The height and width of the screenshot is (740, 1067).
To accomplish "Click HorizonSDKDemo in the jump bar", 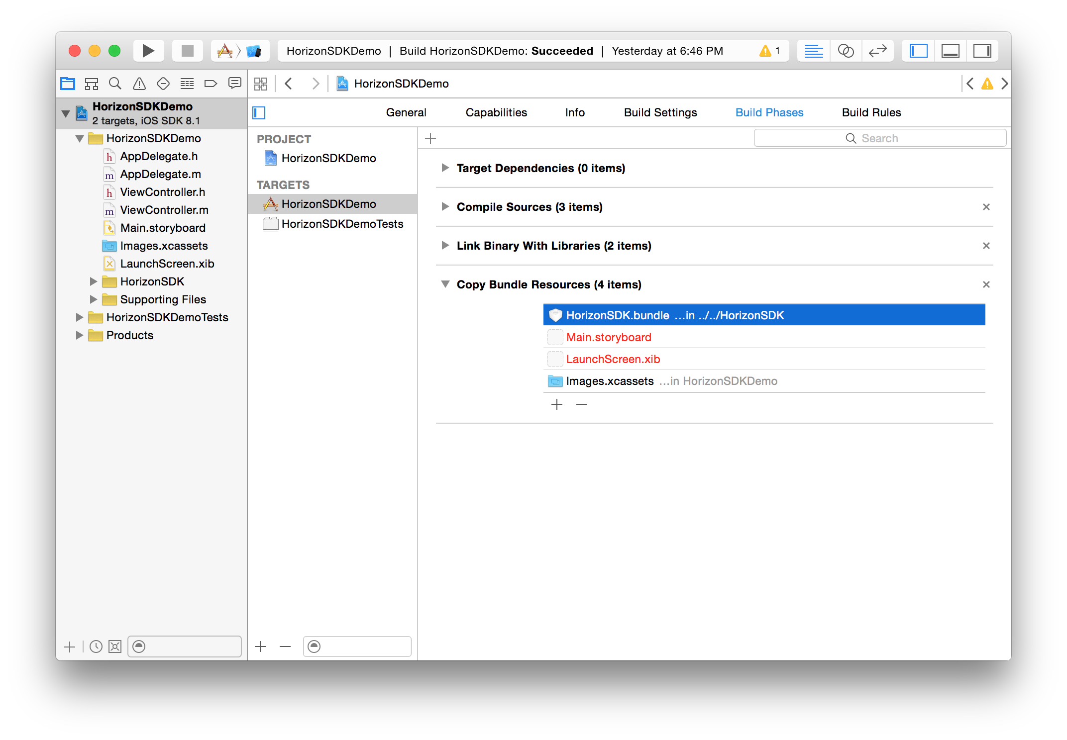I will pos(401,84).
